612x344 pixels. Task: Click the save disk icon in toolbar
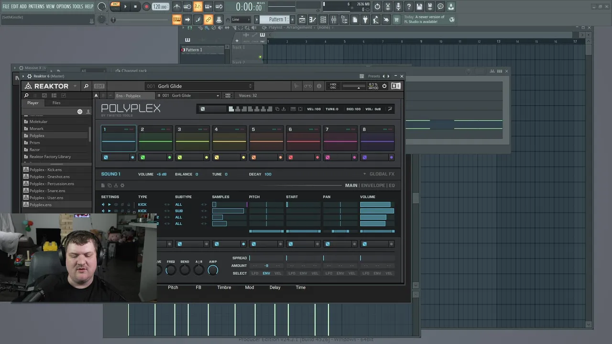(419, 7)
